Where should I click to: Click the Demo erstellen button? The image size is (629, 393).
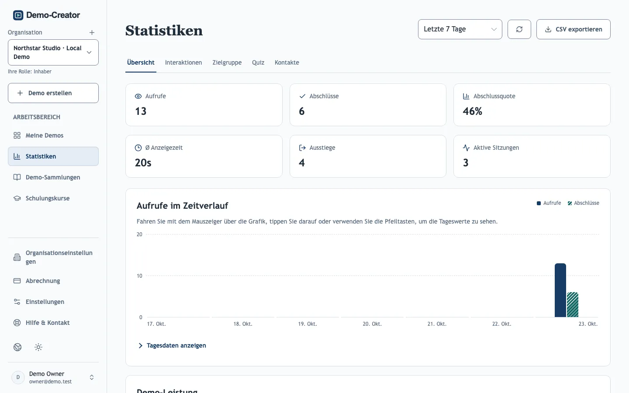point(53,93)
